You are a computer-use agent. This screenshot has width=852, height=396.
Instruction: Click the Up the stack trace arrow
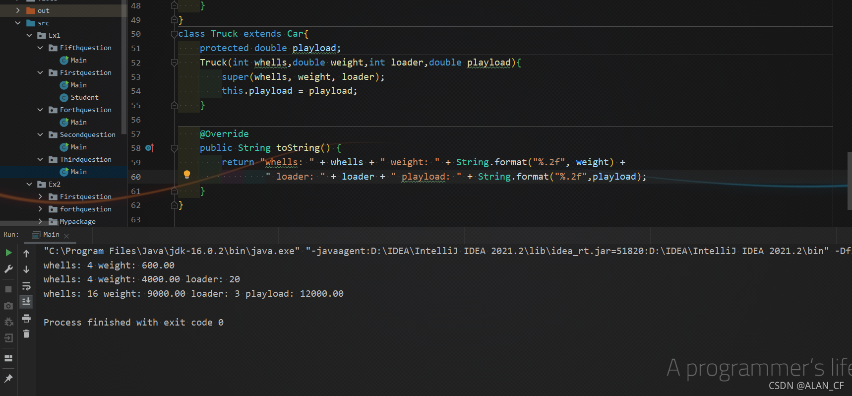click(x=26, y=253)
